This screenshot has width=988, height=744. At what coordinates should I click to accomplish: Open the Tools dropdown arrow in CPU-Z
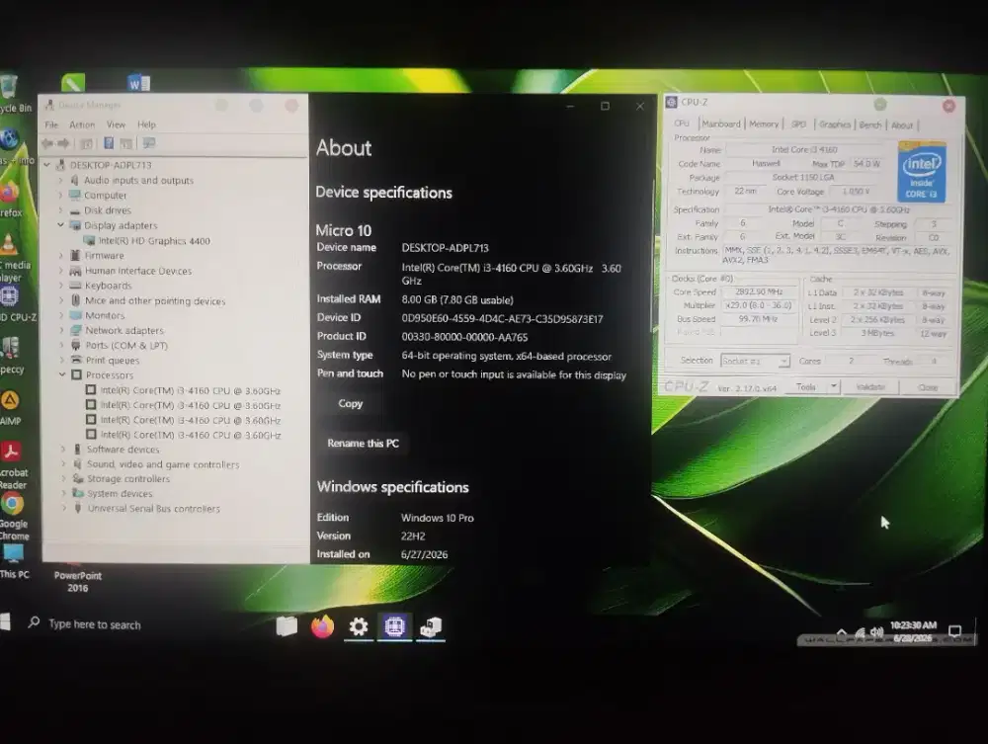[833, 386]
